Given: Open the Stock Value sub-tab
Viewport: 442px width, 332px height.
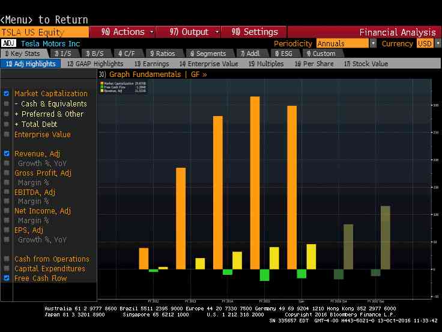Looking at the screenshot, I should tap(366, 64).
